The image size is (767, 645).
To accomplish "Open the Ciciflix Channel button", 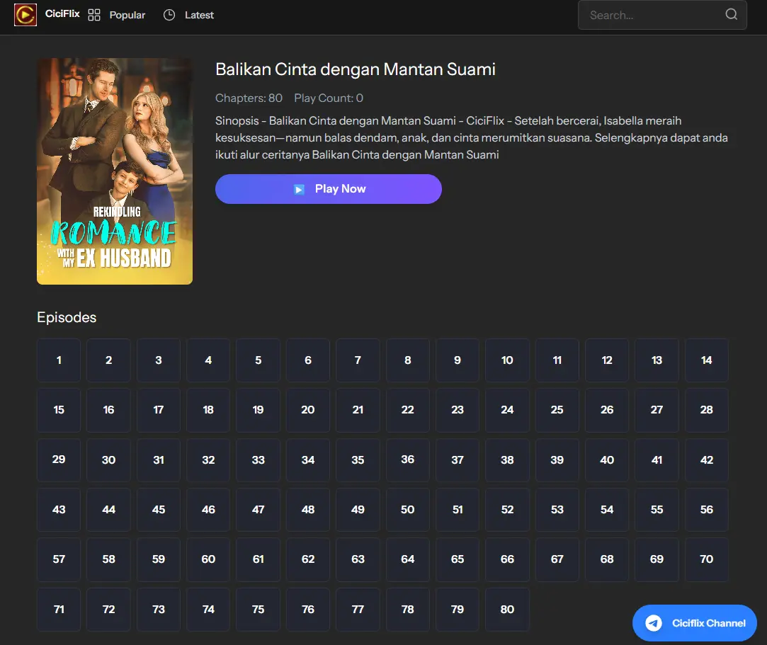I will click(694, 623).
